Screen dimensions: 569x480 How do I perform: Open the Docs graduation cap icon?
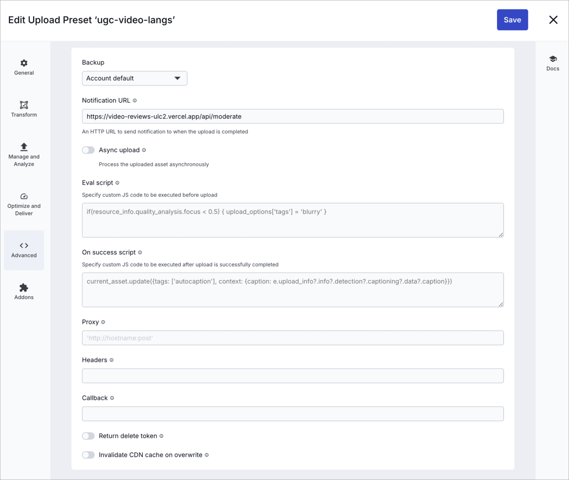point(553,59)
